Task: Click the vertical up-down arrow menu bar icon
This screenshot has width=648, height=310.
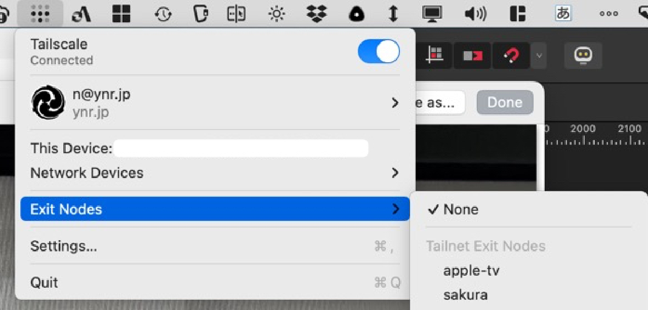Action: pyautogui.click(x=393, y=14)
